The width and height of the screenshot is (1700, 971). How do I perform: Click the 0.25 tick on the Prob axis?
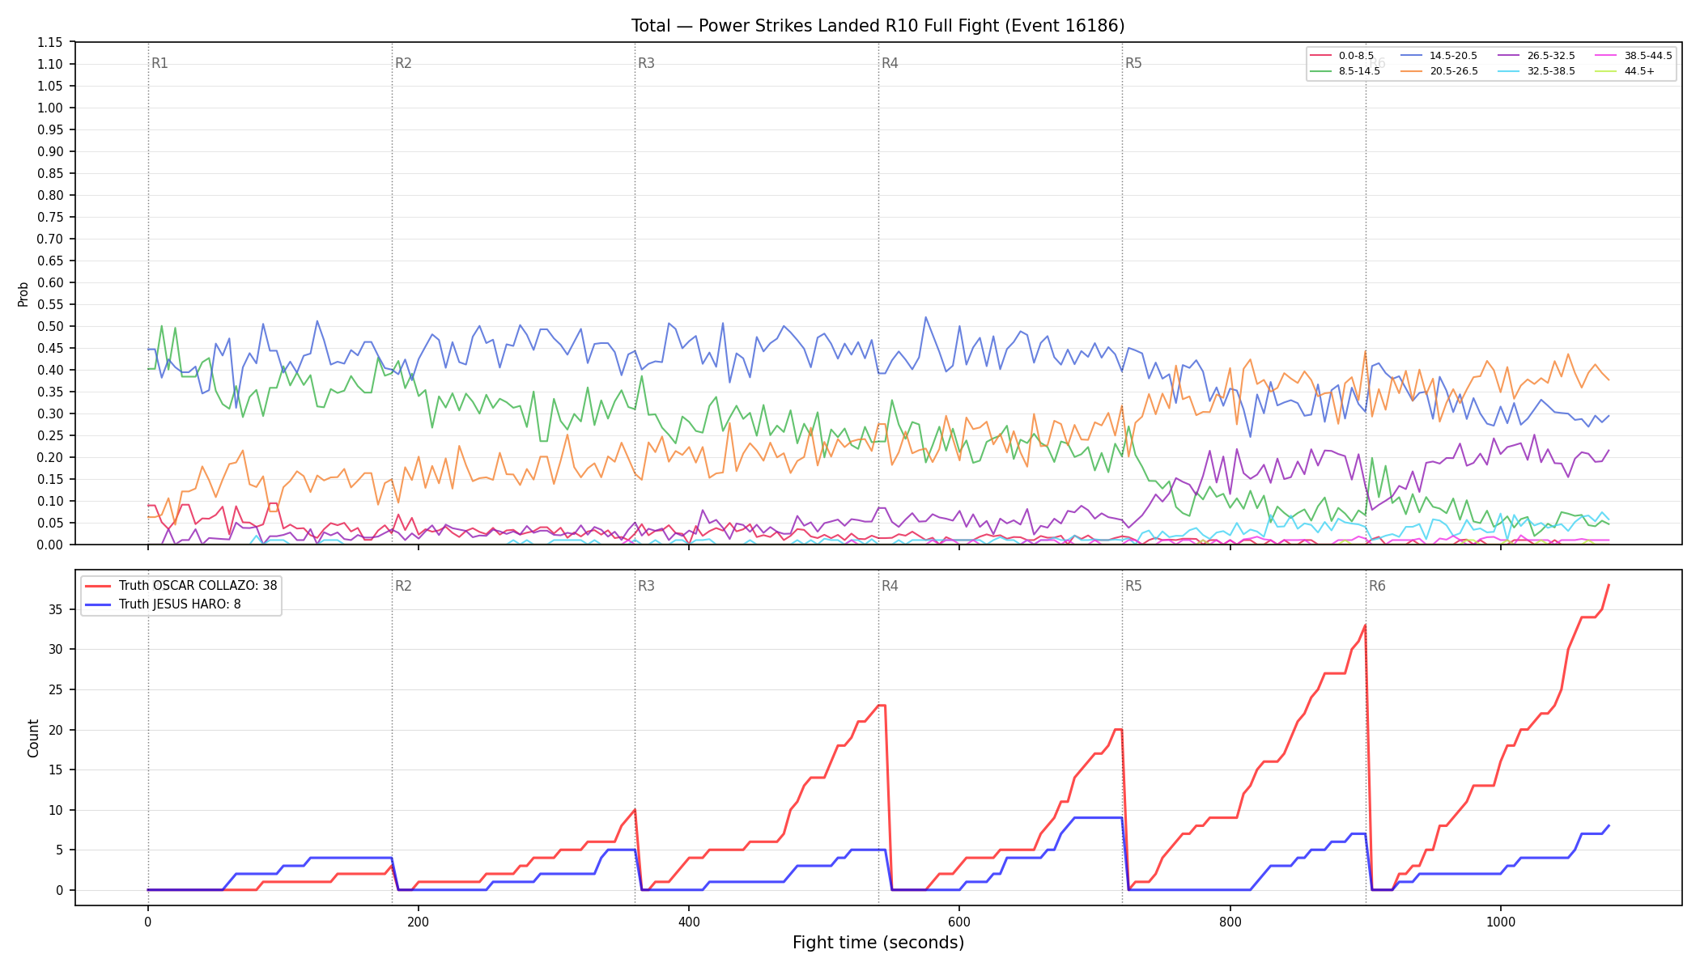pos(50,435)
